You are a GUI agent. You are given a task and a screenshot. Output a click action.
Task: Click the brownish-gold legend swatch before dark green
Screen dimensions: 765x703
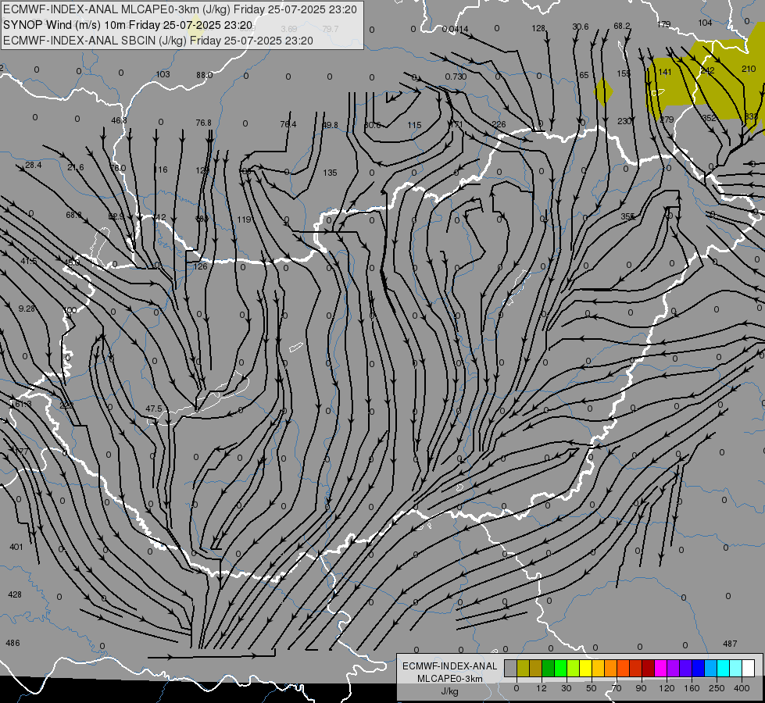point(536,668)
